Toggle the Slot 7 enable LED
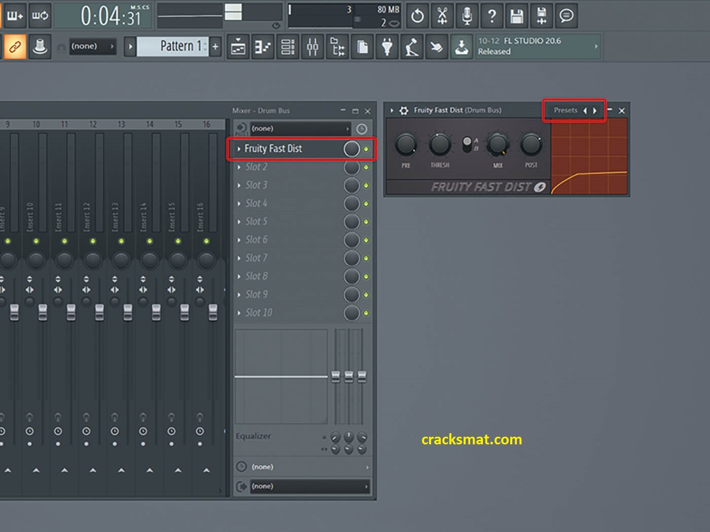 click(366, 258)
